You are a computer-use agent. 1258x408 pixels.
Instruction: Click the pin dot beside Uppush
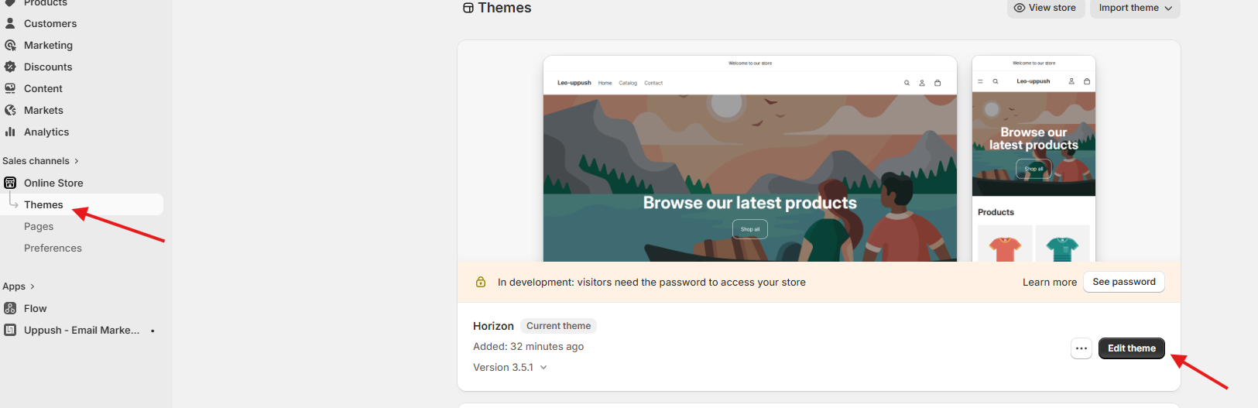coord(153,331)
